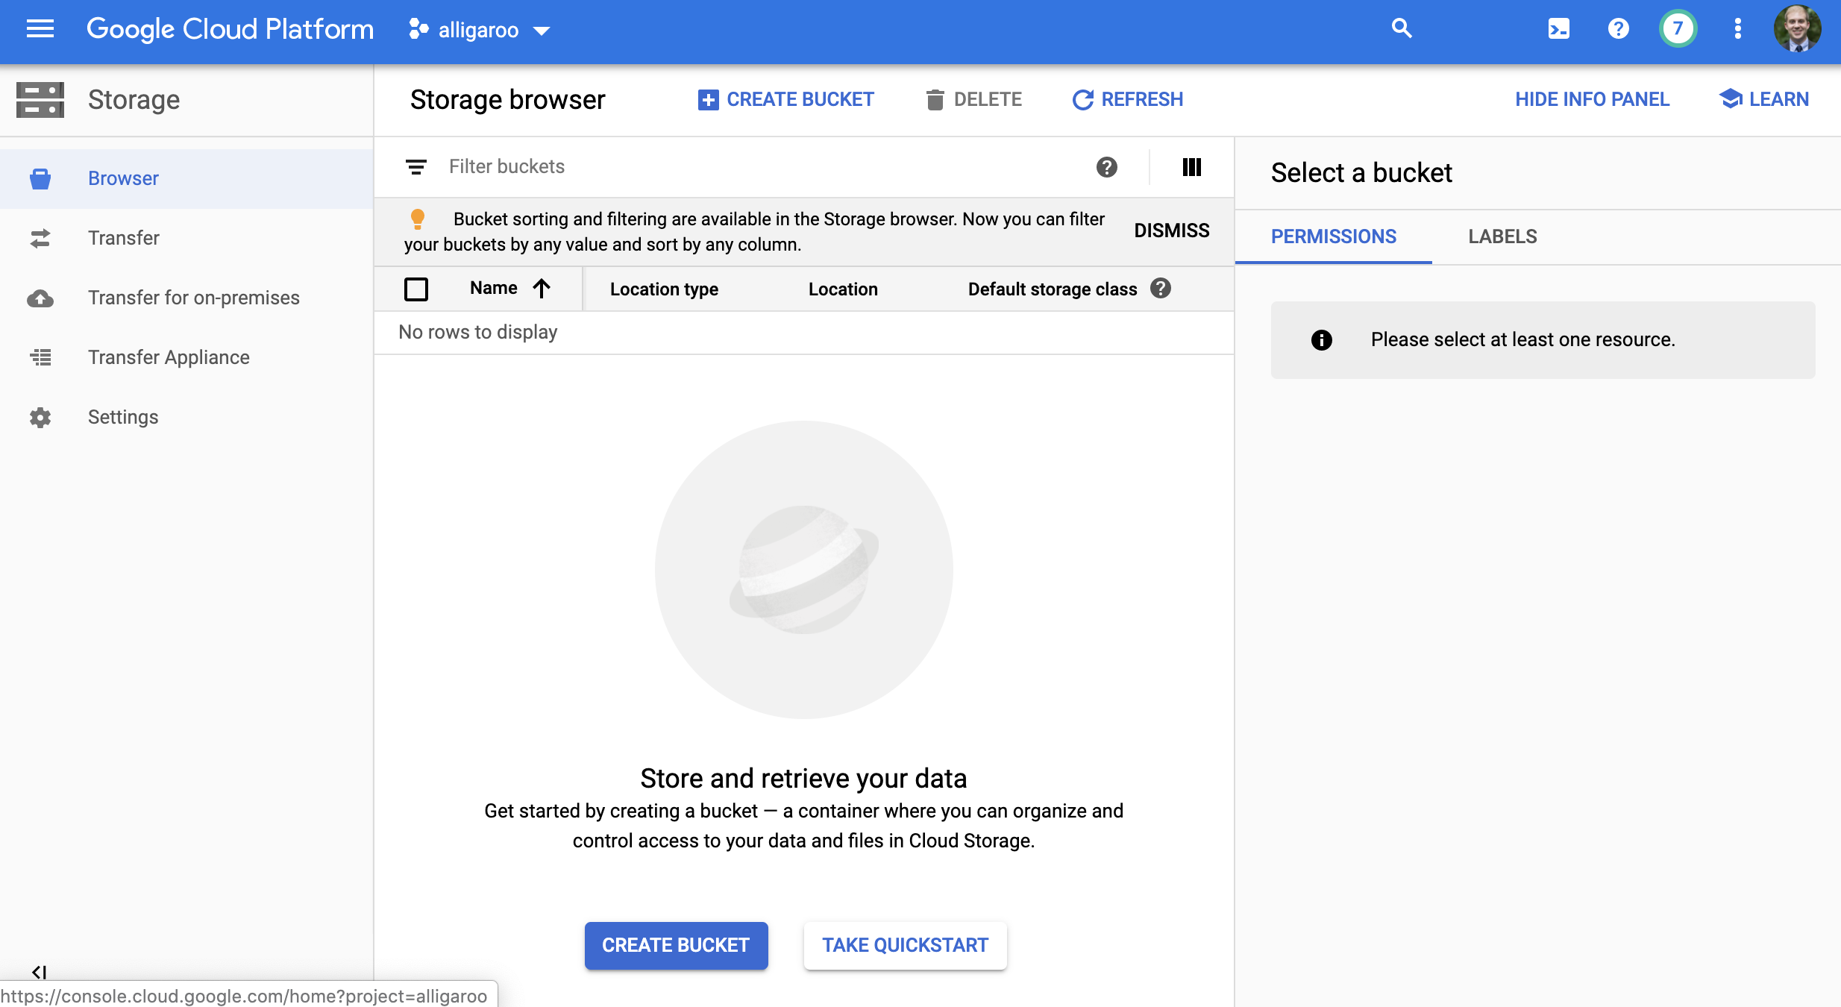
Task: Click the filter help question icon
Action: pos(1107,167)
